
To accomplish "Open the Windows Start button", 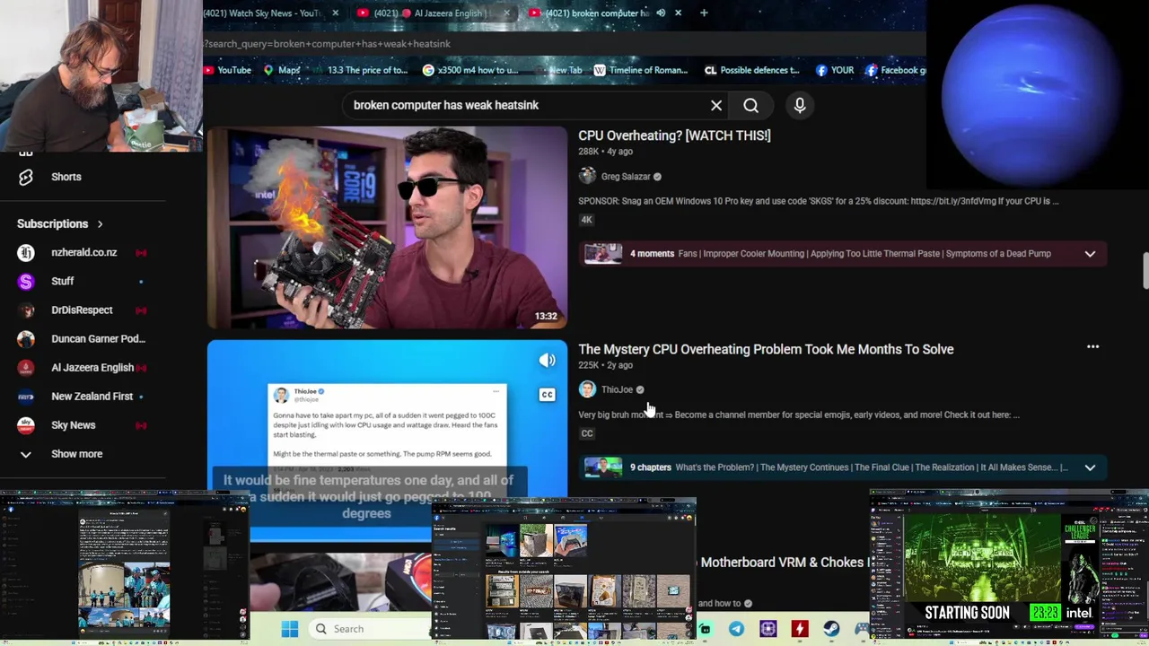I will 289,629.
